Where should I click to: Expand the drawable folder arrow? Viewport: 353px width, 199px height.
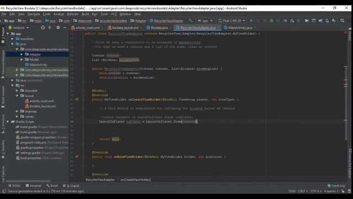coord(17,91)
